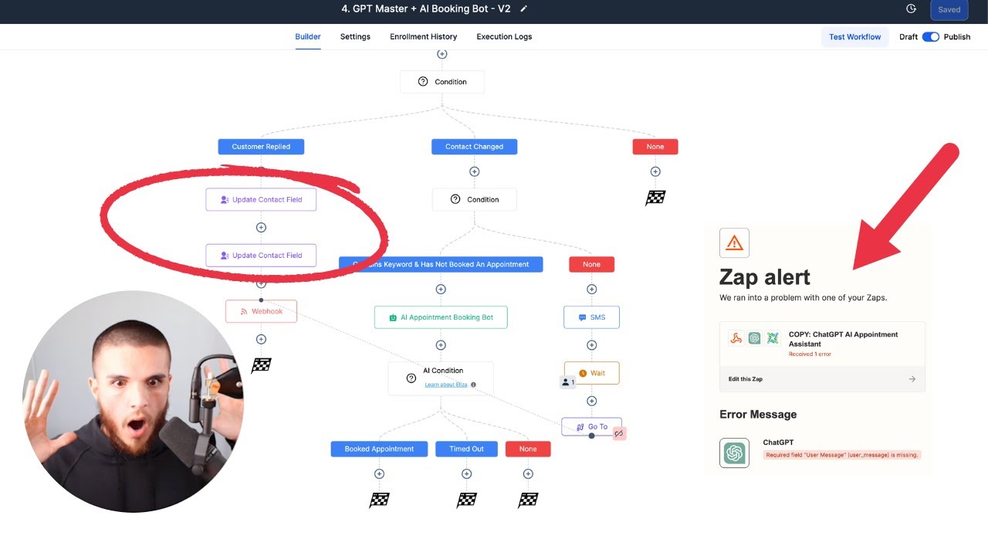Screen dimensions: 988x556
Task: Click end flag under None beside Contact Changed
Action: click(655, 198)
